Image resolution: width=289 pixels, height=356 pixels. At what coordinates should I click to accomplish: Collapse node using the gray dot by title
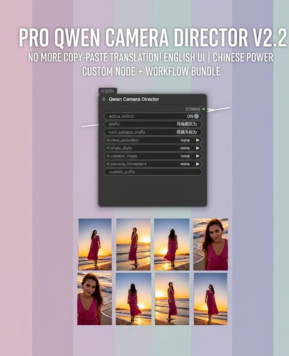pyautogui.click(x=103, y=99)
